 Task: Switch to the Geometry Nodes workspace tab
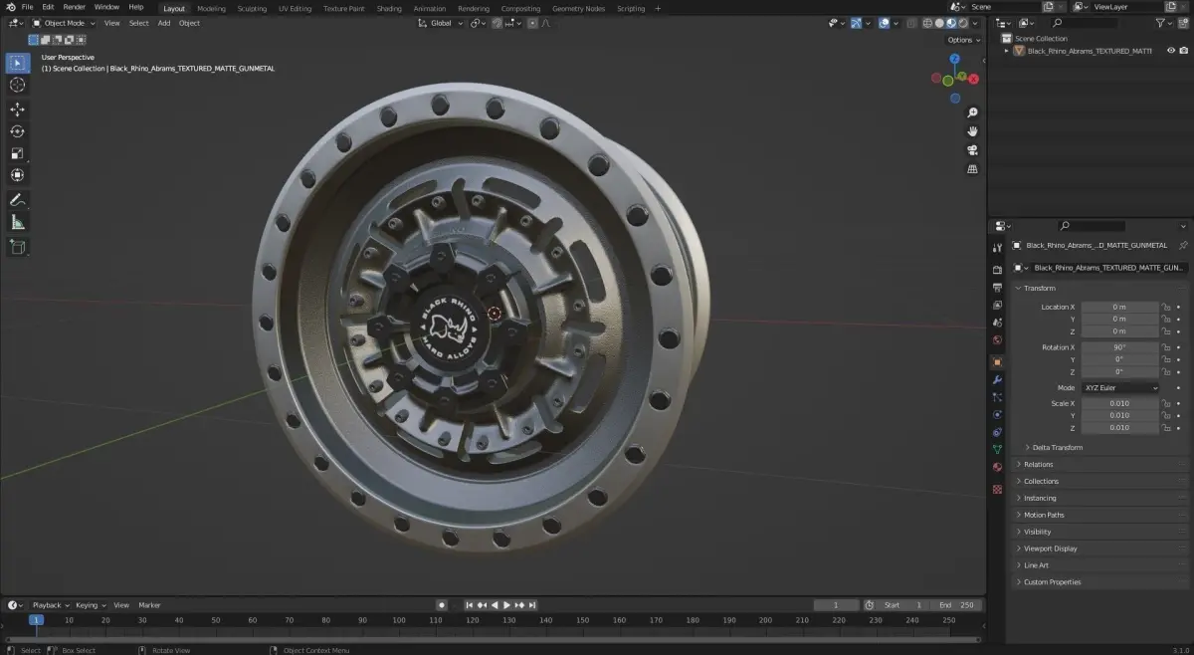tap(578, 8)
